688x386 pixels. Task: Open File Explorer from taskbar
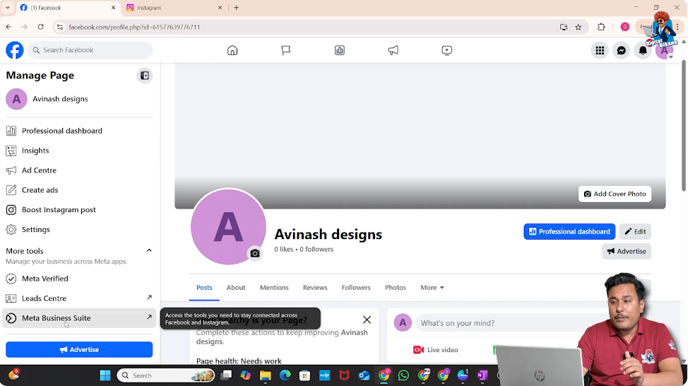coord(265,375)
